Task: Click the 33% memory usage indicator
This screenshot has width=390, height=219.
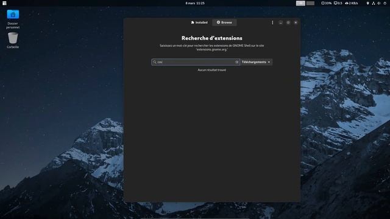Action: pos(327,3)
